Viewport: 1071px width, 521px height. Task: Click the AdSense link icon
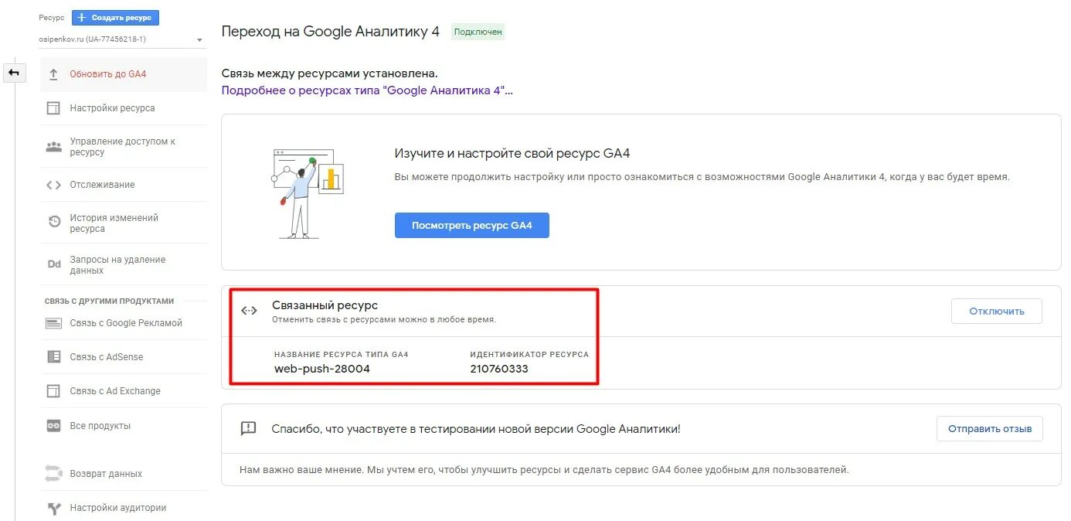(53, 357)
